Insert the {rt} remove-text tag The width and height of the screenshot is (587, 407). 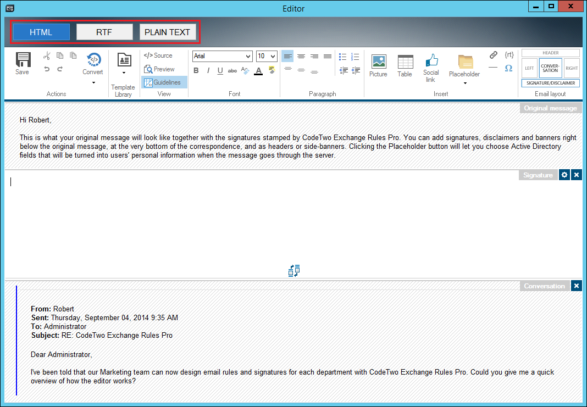coord(509,55)
